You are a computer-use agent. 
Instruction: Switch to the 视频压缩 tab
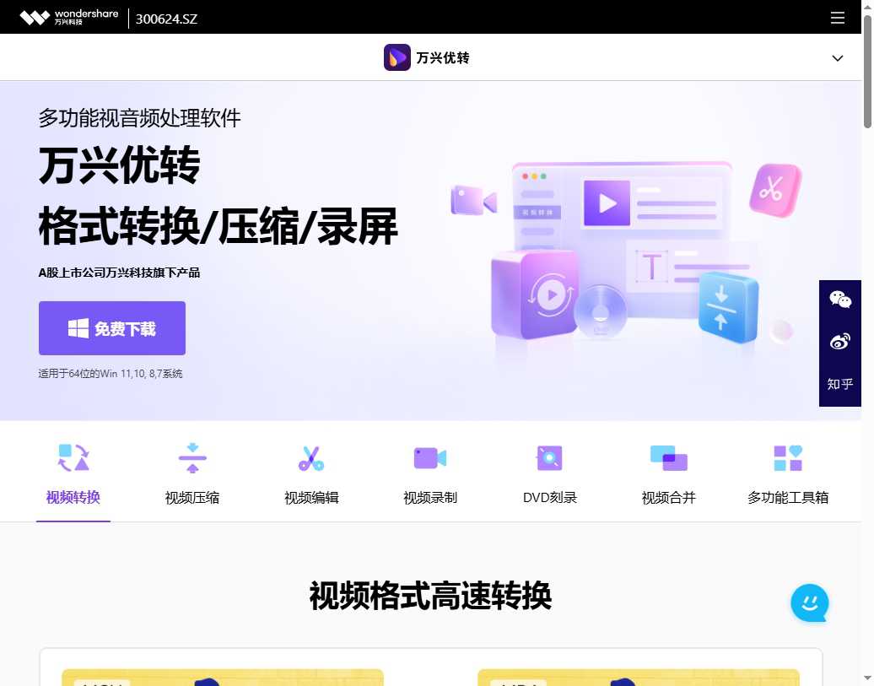coord(192,497)
